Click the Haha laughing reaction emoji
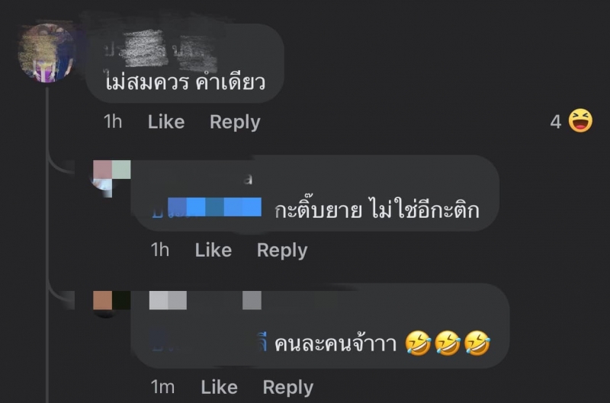The image size is (610, 403). tap(580, 121)
